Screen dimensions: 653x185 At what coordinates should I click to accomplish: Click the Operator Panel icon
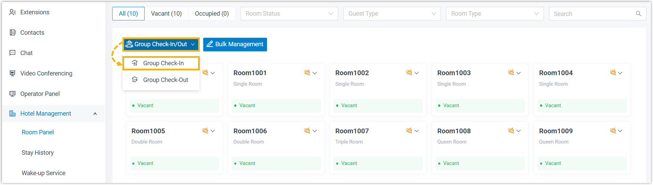pyautogui.click(x=13, y=94)
